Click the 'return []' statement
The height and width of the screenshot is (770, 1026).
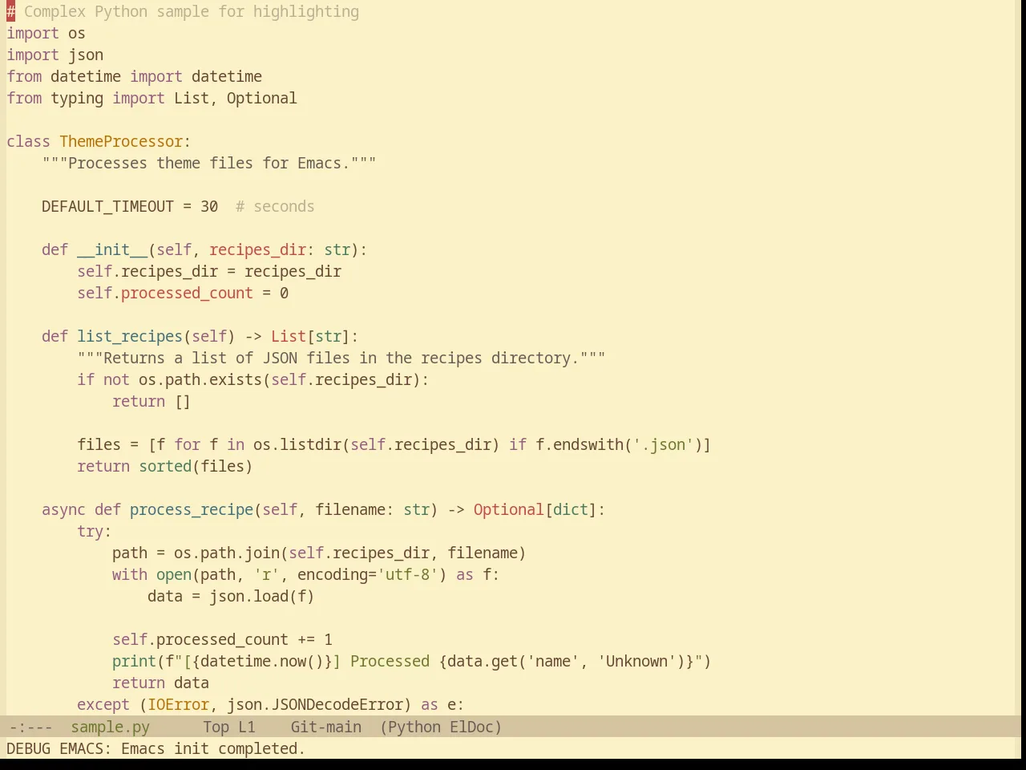pyautogui.click(x=151, y=401)
